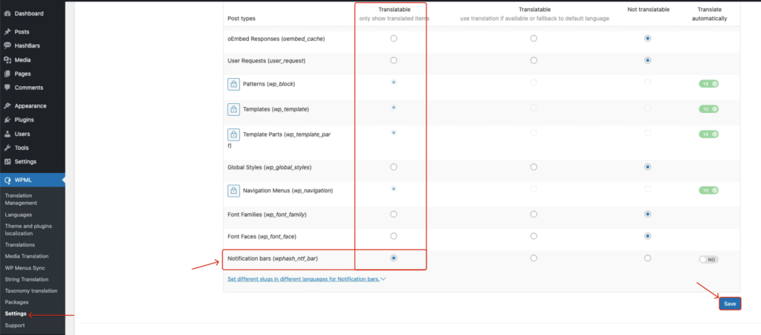Open link to set different slugs
761x335 pixels.
(303, 279)
